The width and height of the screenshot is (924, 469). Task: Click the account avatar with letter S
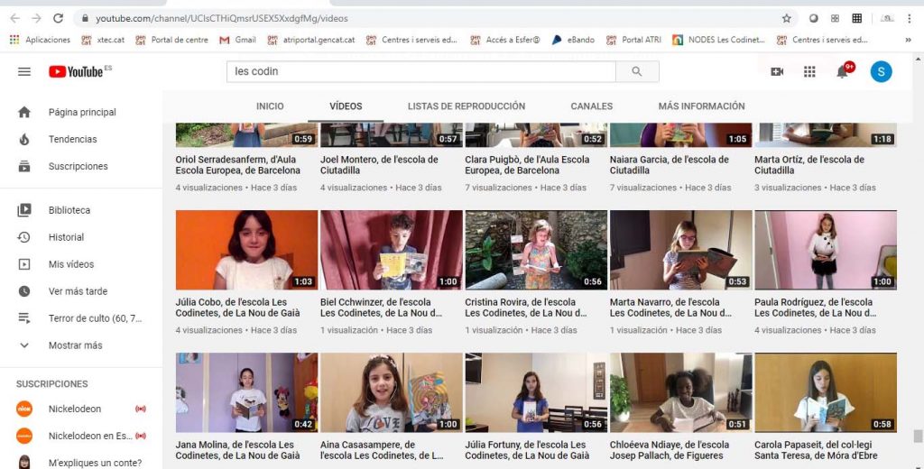[881, 71]
